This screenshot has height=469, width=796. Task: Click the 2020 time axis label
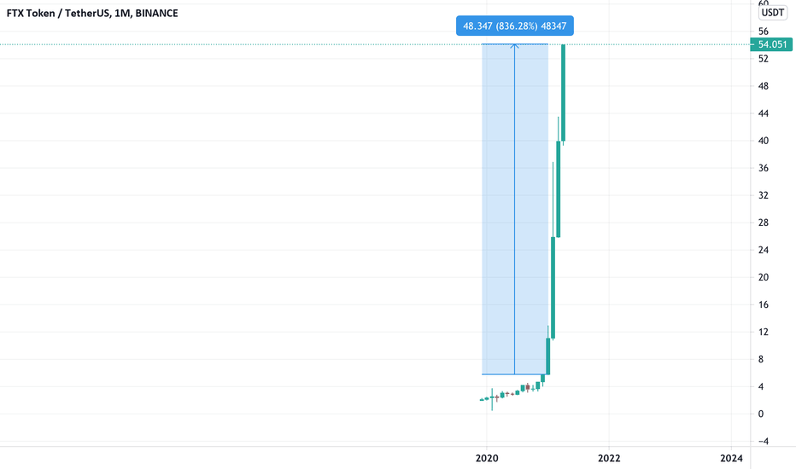(x=487, y=459)
